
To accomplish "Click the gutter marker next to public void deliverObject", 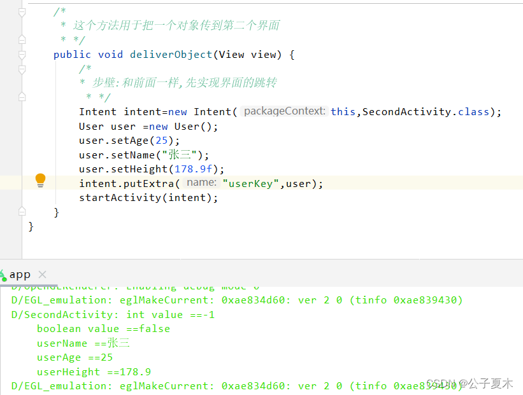I will [x=22, y=54].
